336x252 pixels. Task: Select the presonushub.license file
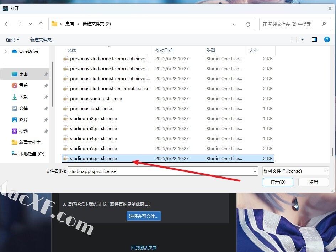pyautogui.click(x=168, y=109)
